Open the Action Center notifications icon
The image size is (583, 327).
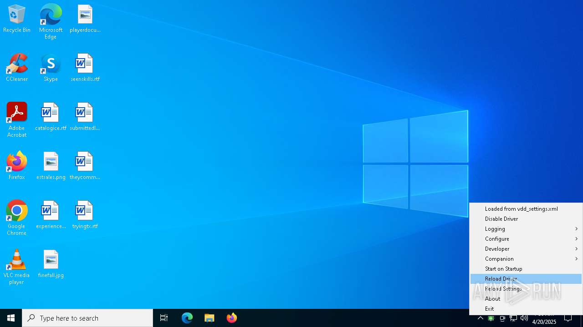[x=568, y=318]
